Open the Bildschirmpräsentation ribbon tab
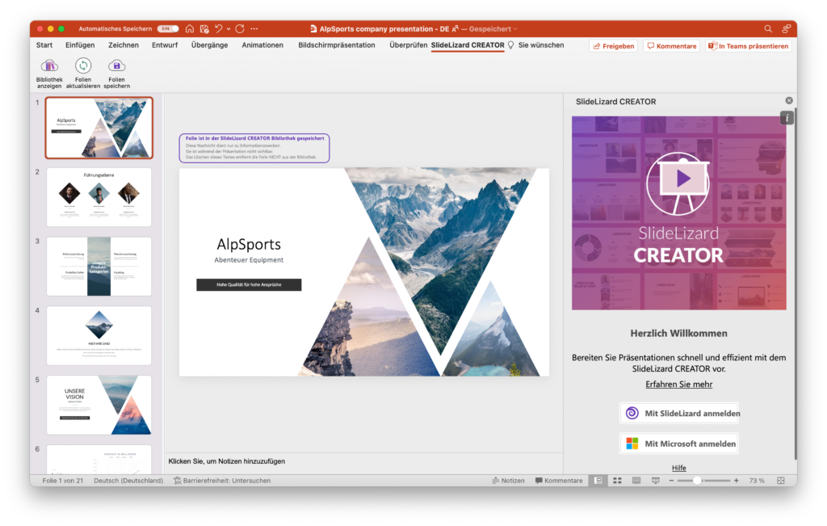 coord(337,45)
